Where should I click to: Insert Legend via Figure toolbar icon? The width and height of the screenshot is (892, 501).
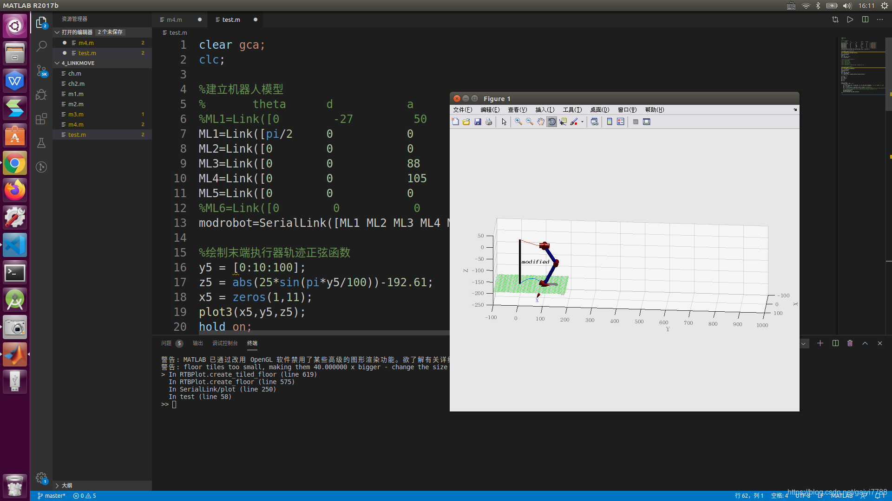(x=621, y=122)
